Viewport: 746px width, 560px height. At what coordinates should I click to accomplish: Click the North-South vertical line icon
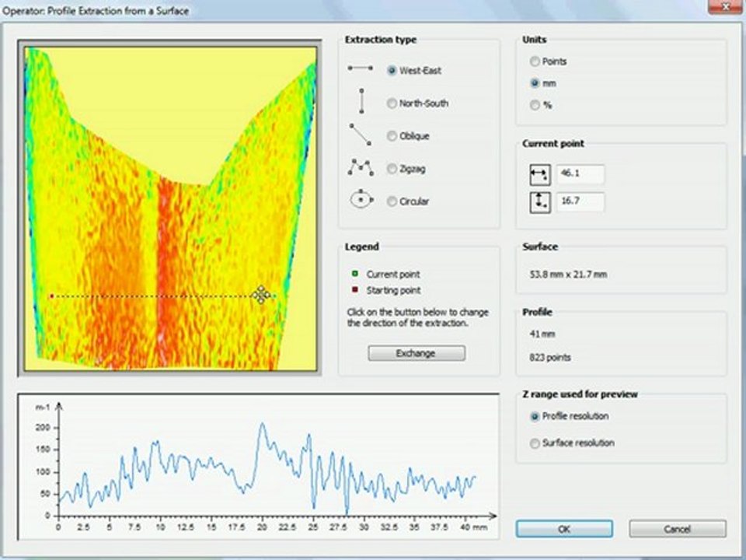pos(361,100)
